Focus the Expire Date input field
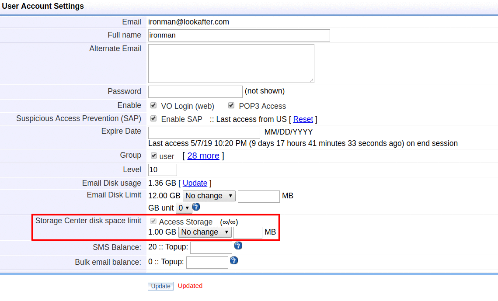 [204, 132]
